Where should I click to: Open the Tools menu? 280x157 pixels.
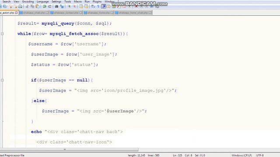tap(67, 2)
